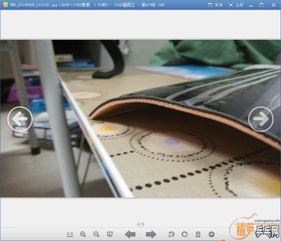Open the 菜单 dropdown menu
This screenshot has width=281, height=241.
pos(216,5)
